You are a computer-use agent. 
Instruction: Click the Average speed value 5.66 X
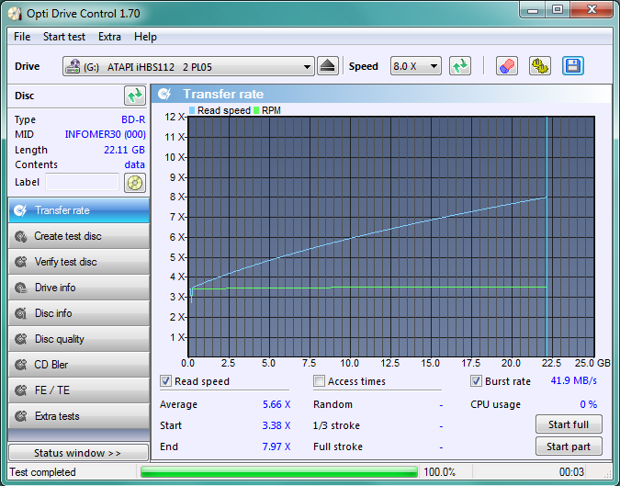coord(276,404)
